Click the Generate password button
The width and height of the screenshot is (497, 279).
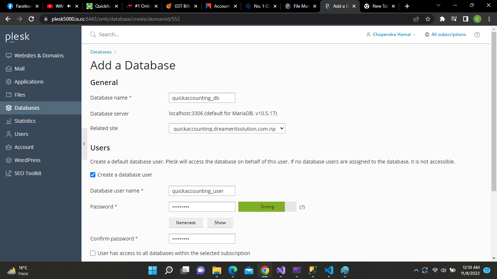pyautogui.click(x=186, y=223)
